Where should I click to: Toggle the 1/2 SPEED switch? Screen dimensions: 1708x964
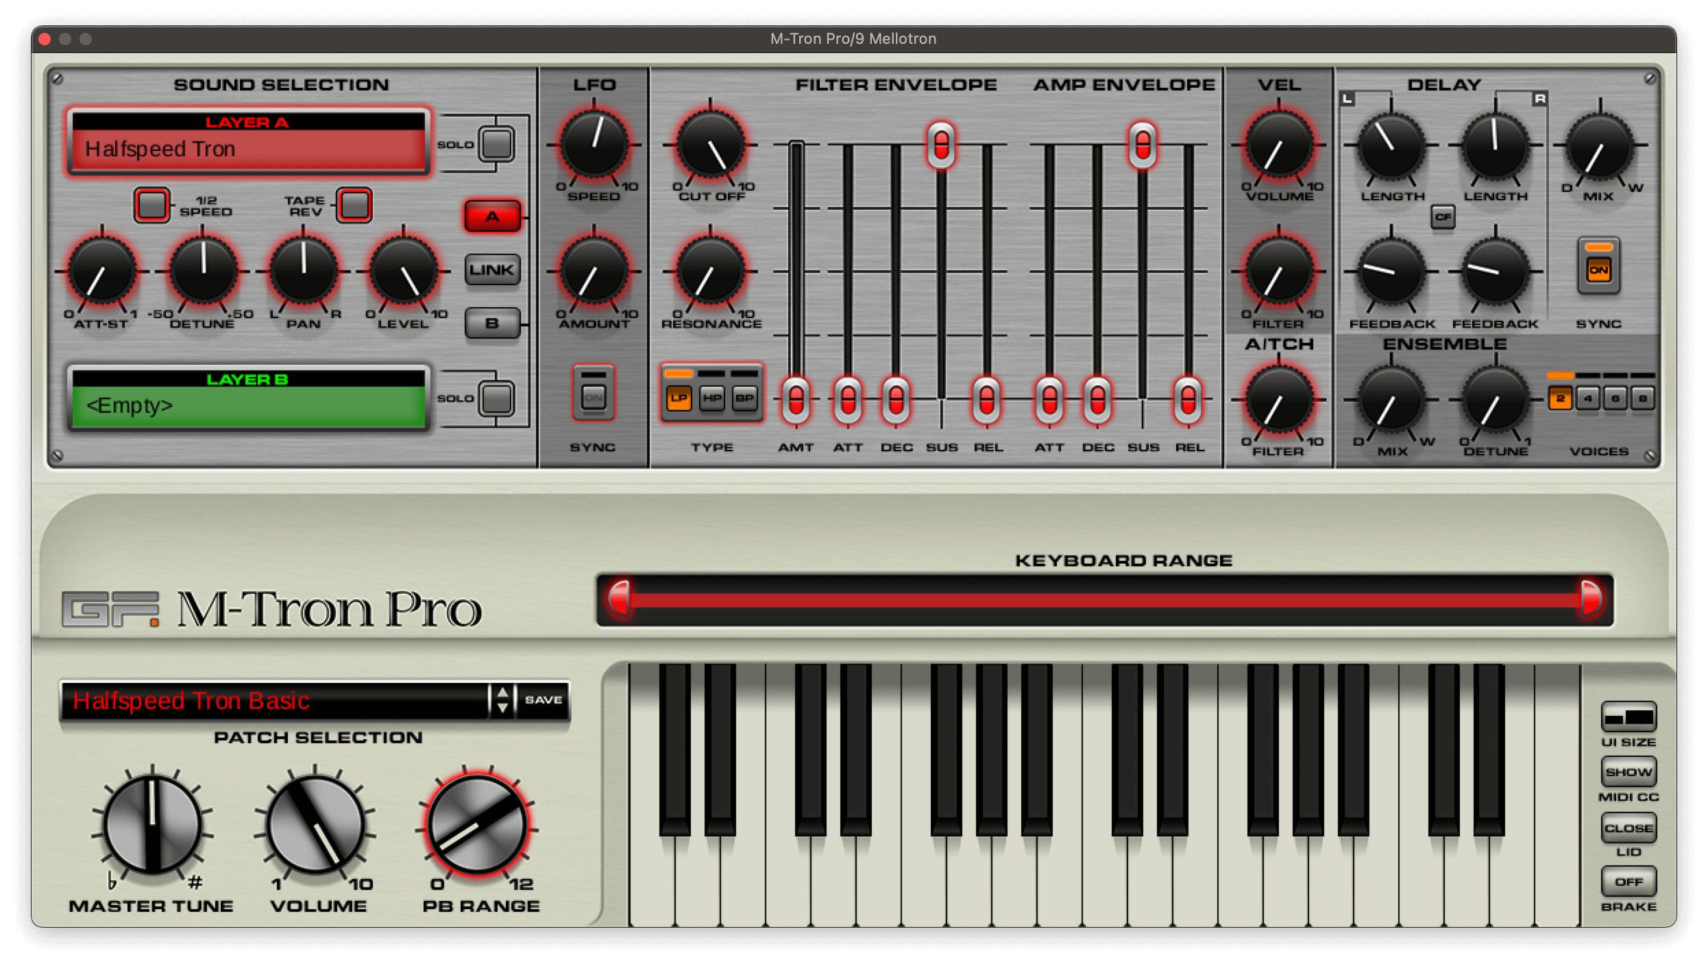pos(151,205)
